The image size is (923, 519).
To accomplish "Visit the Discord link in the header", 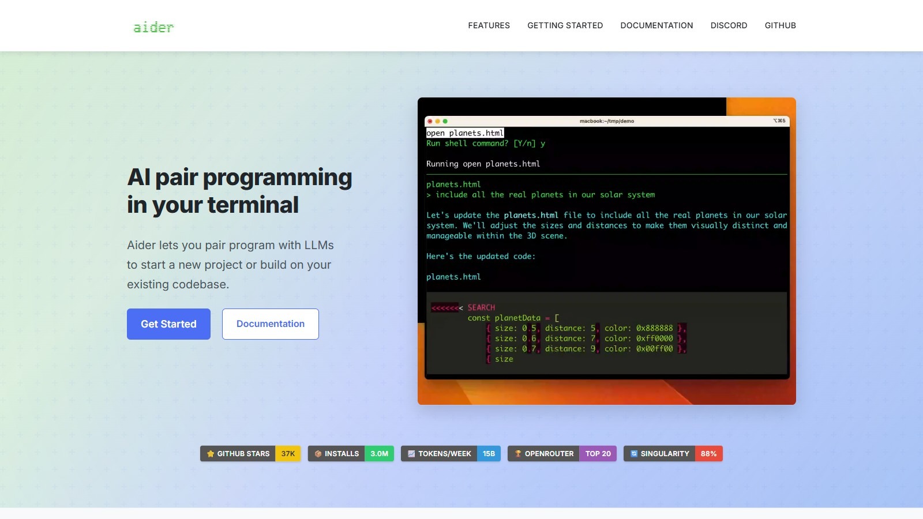I will [729, 25].
